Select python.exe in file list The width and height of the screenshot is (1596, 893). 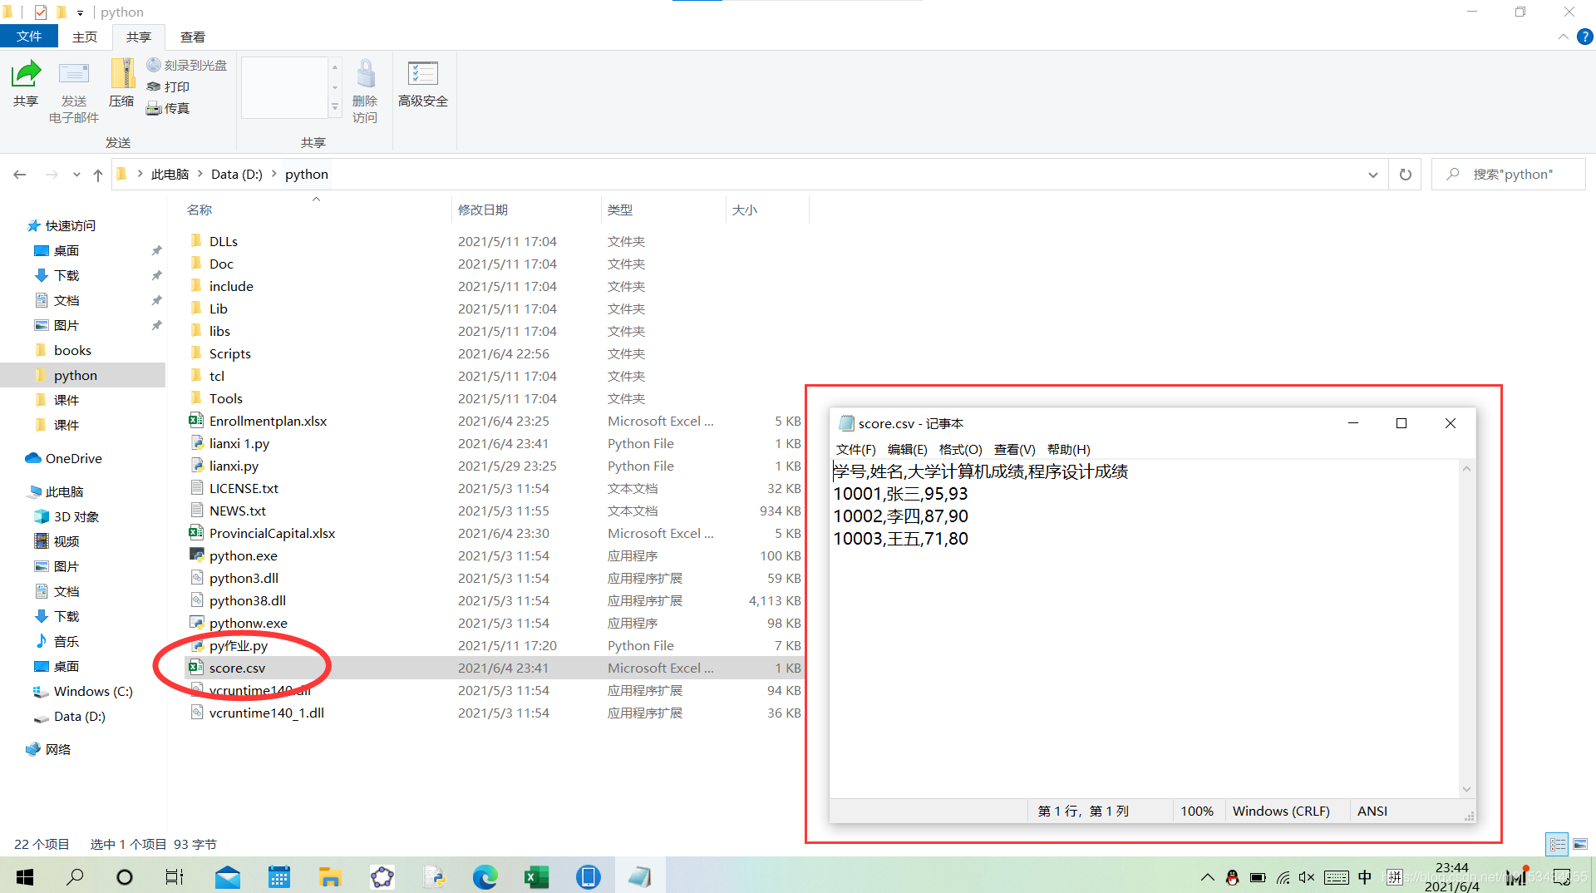point(495,555)
